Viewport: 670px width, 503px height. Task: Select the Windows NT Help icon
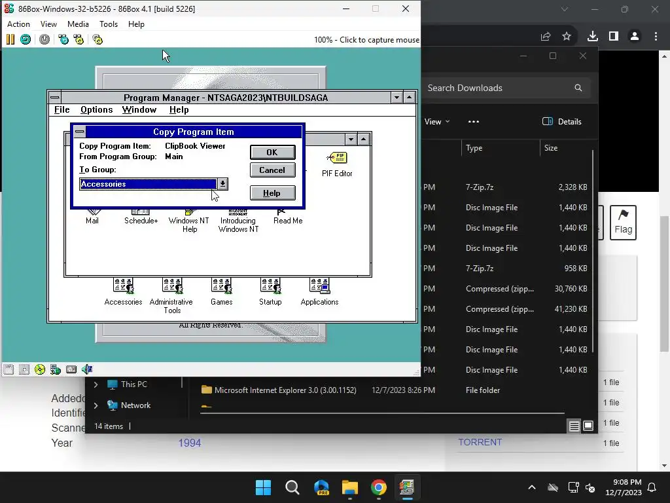189,221
